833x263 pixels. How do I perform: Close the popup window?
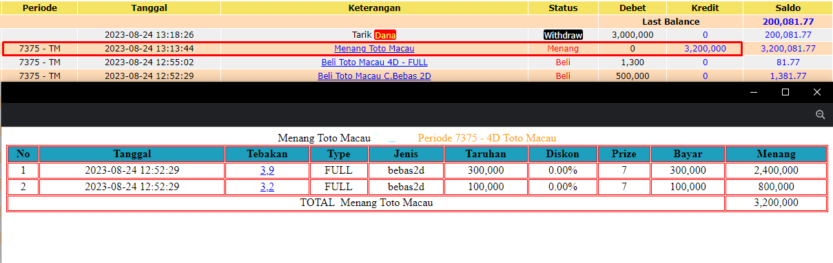[817, 92]
